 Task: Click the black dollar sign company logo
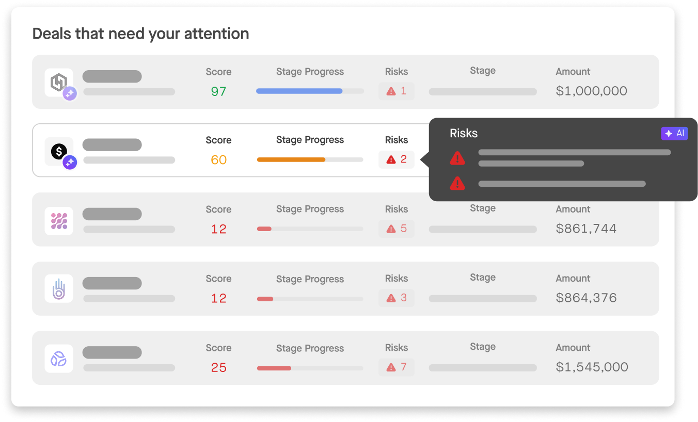(x=58, y=151)
